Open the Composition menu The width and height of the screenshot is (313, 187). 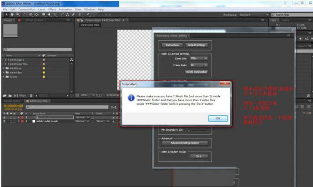(27, 10)
